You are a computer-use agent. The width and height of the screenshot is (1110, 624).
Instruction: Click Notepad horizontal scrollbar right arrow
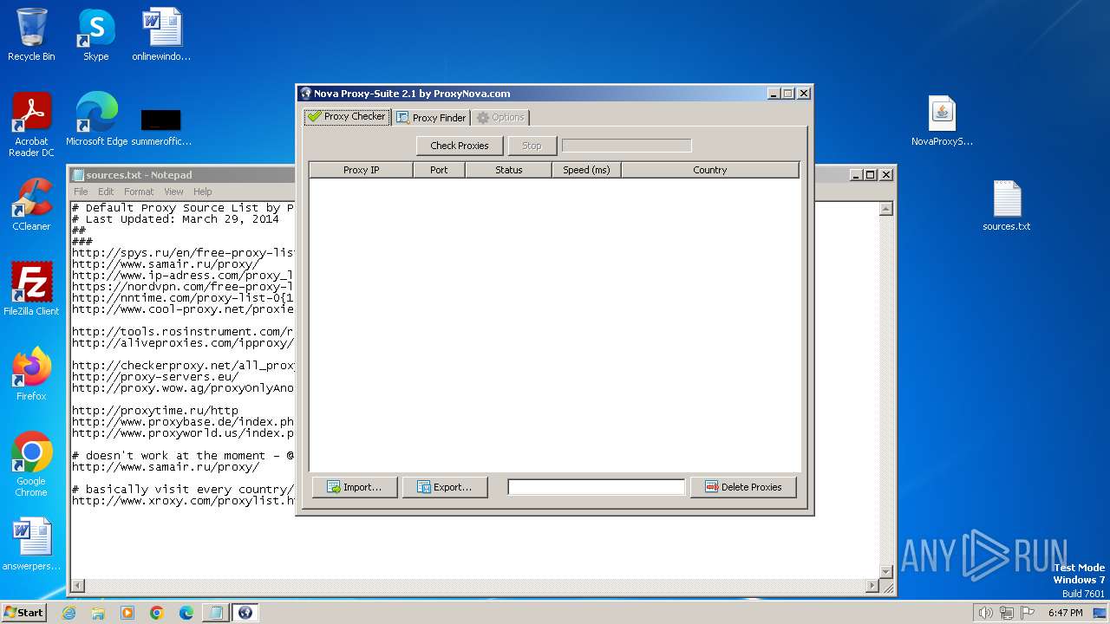point(872,587)
